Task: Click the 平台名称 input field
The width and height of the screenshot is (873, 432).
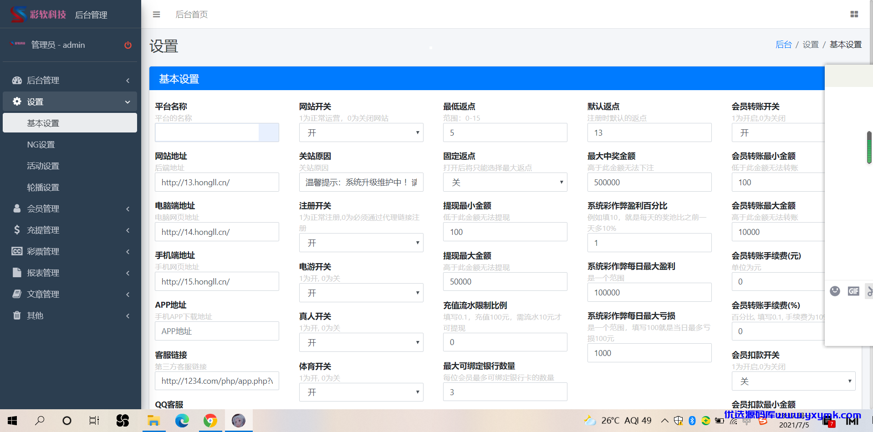Action: 217,132
